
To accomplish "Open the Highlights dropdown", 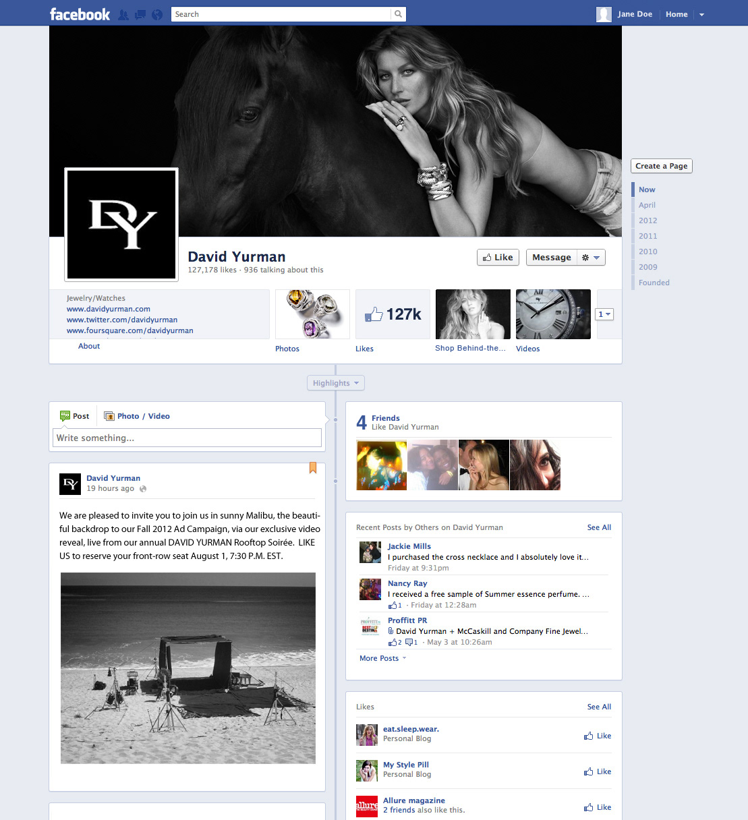I will pos(336,383).
